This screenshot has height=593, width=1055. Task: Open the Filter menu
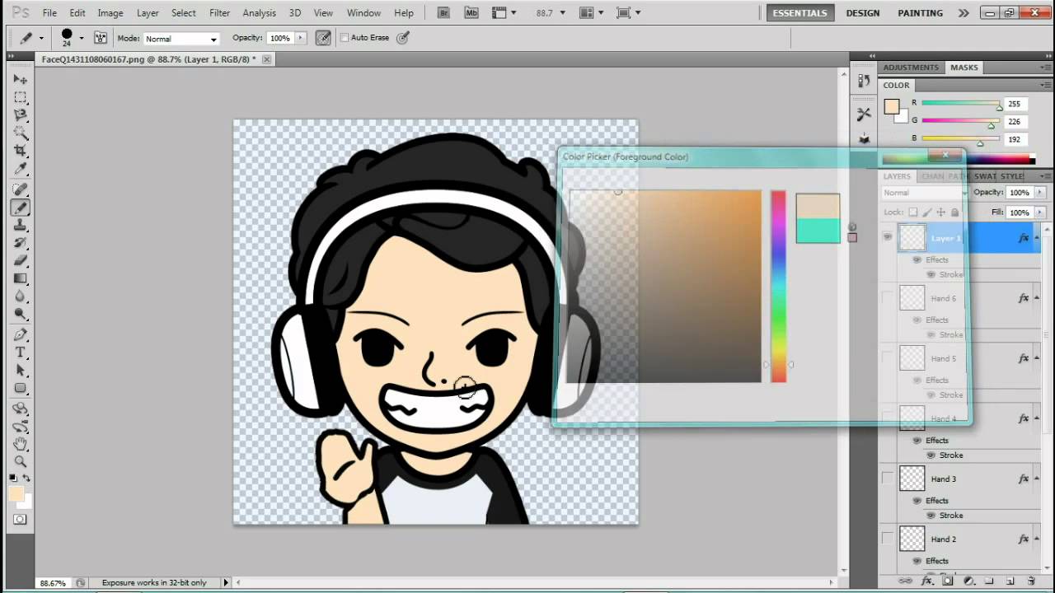219,13
